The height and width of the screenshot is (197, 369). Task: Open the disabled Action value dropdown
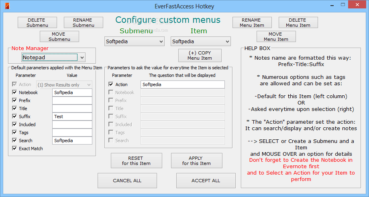pyautogui.click(x=64, y=85)
